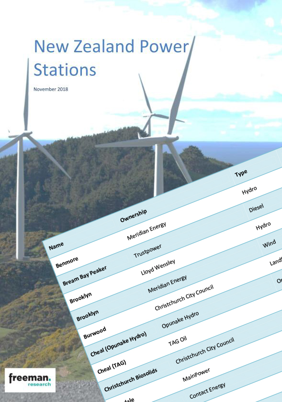
Task: Select the Ownership column header
Action: (x=133, y=215)
